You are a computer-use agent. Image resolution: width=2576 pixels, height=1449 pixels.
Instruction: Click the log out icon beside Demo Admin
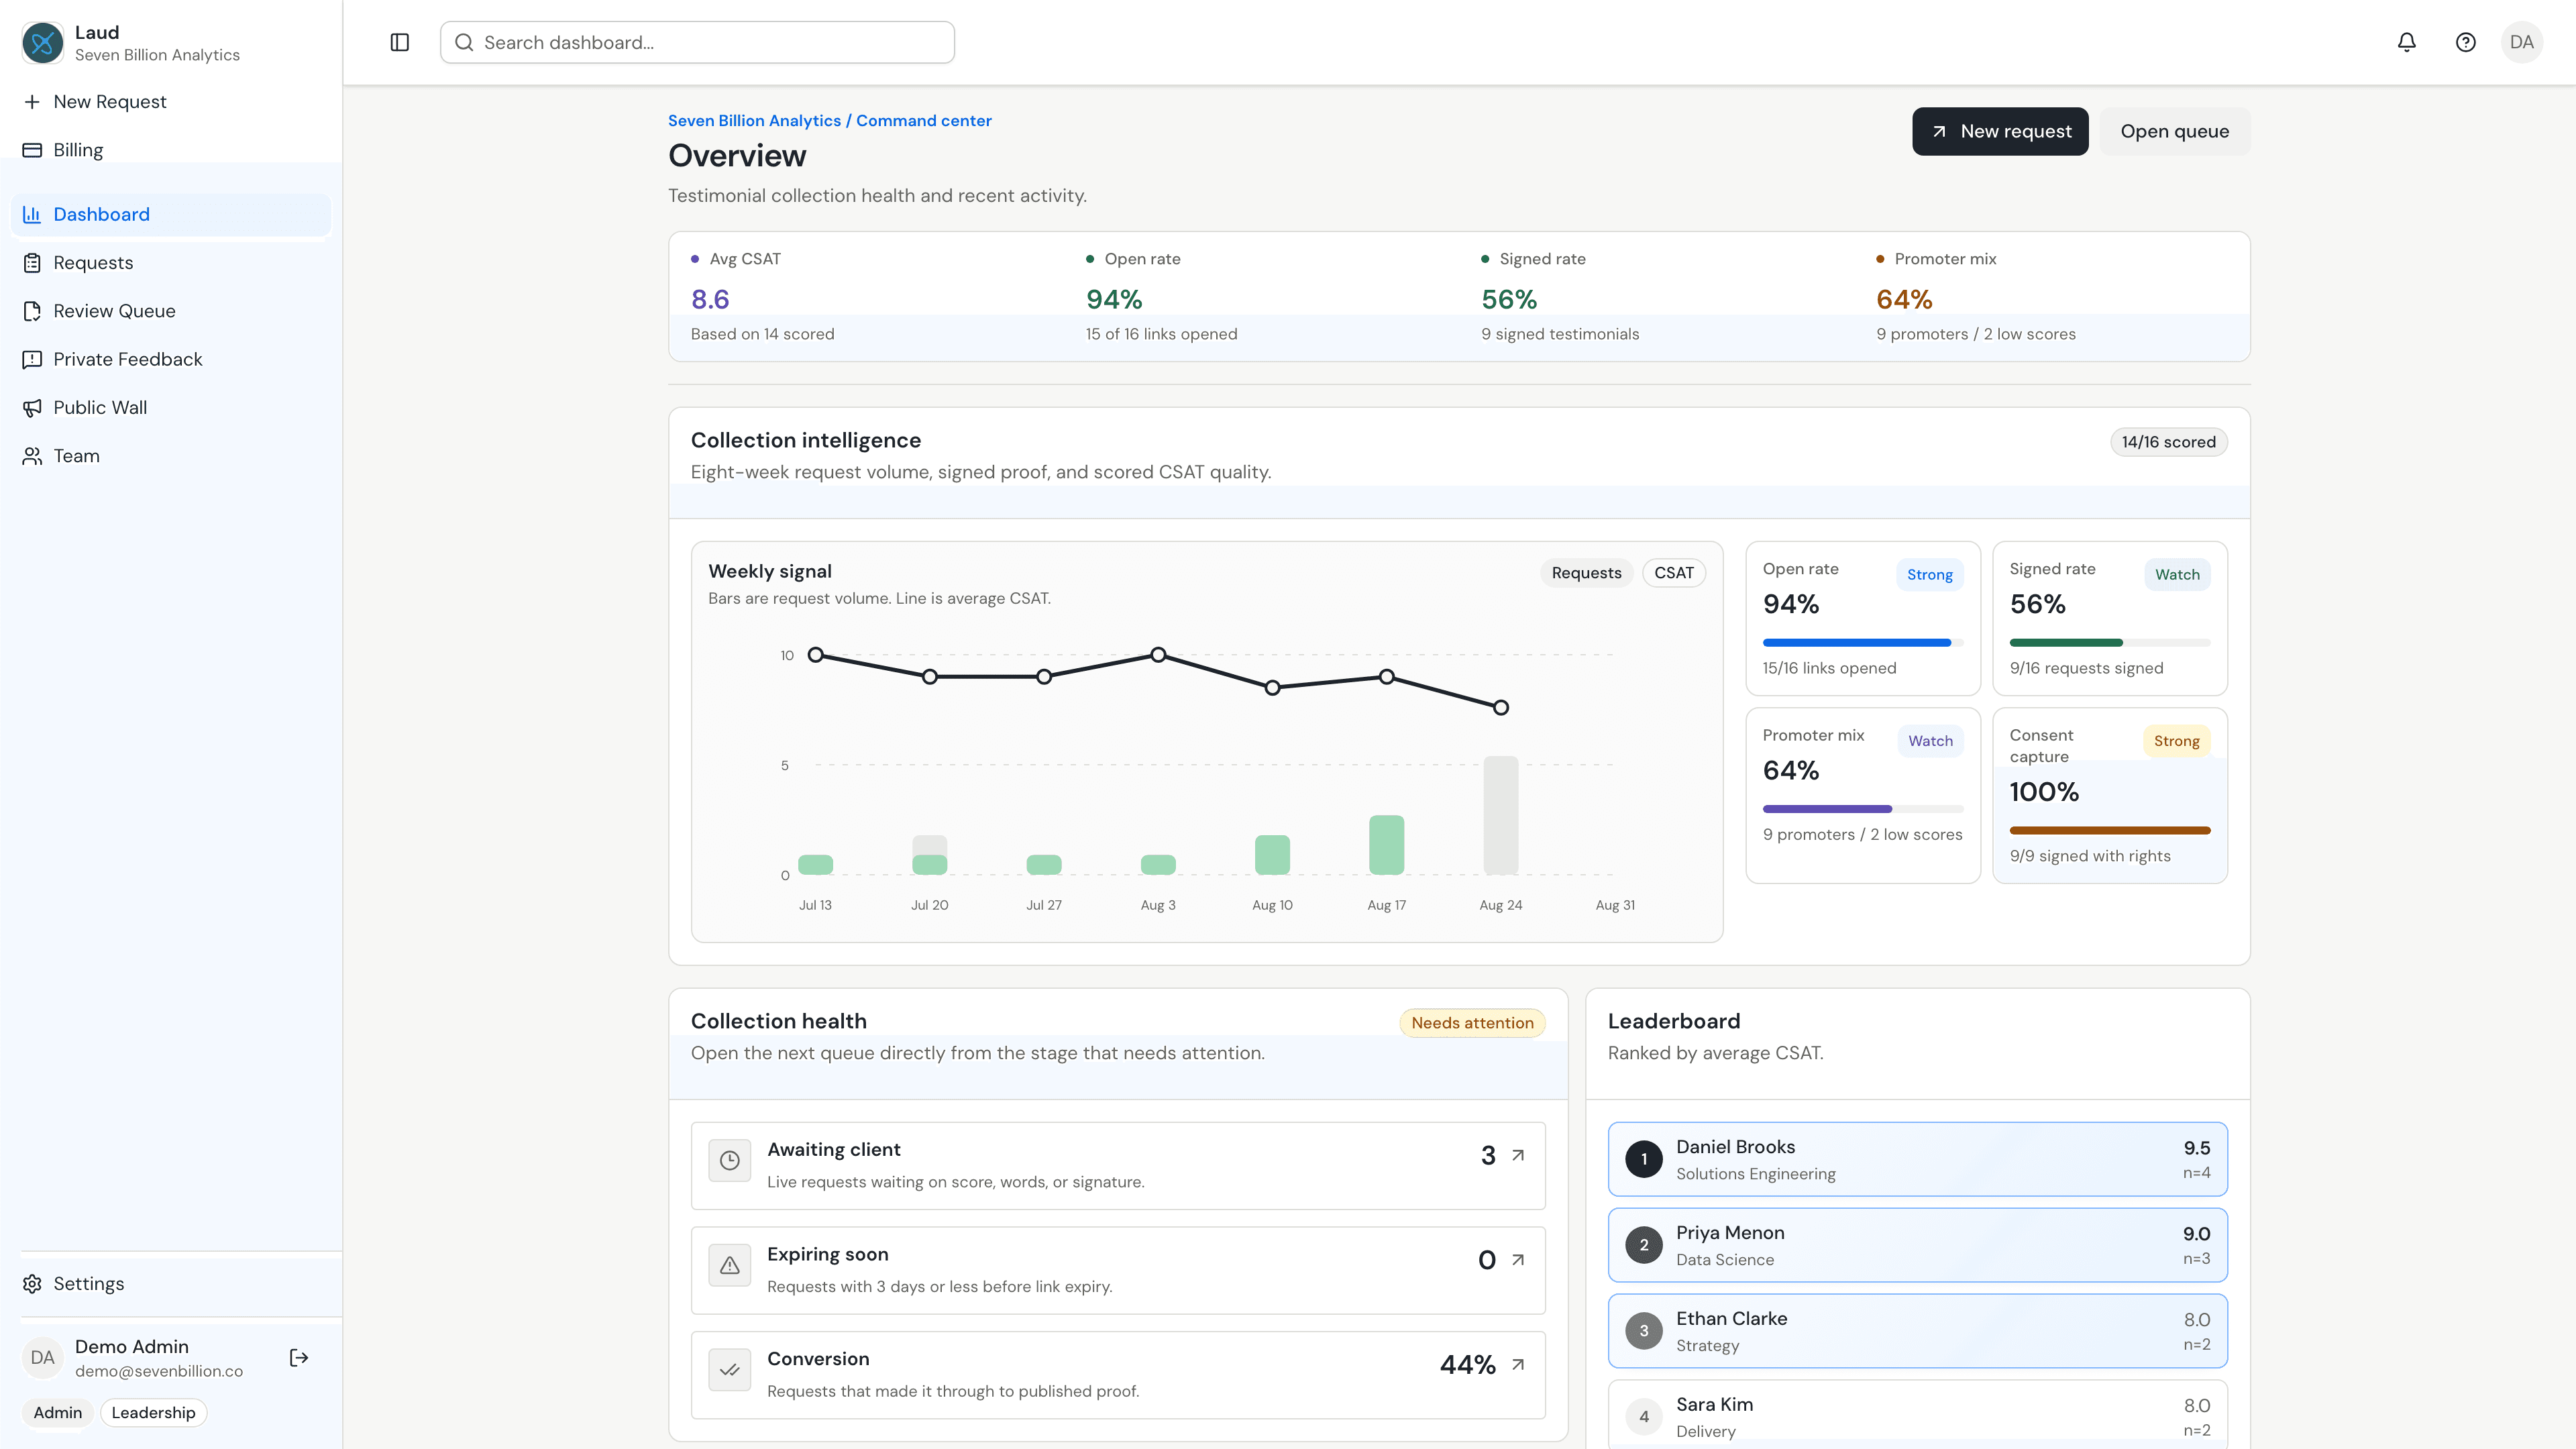coord(298,1357)
